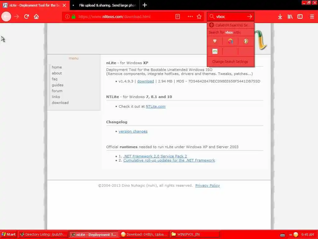Open the Privacy Policy link
The image size is (318, 239).
207,185
